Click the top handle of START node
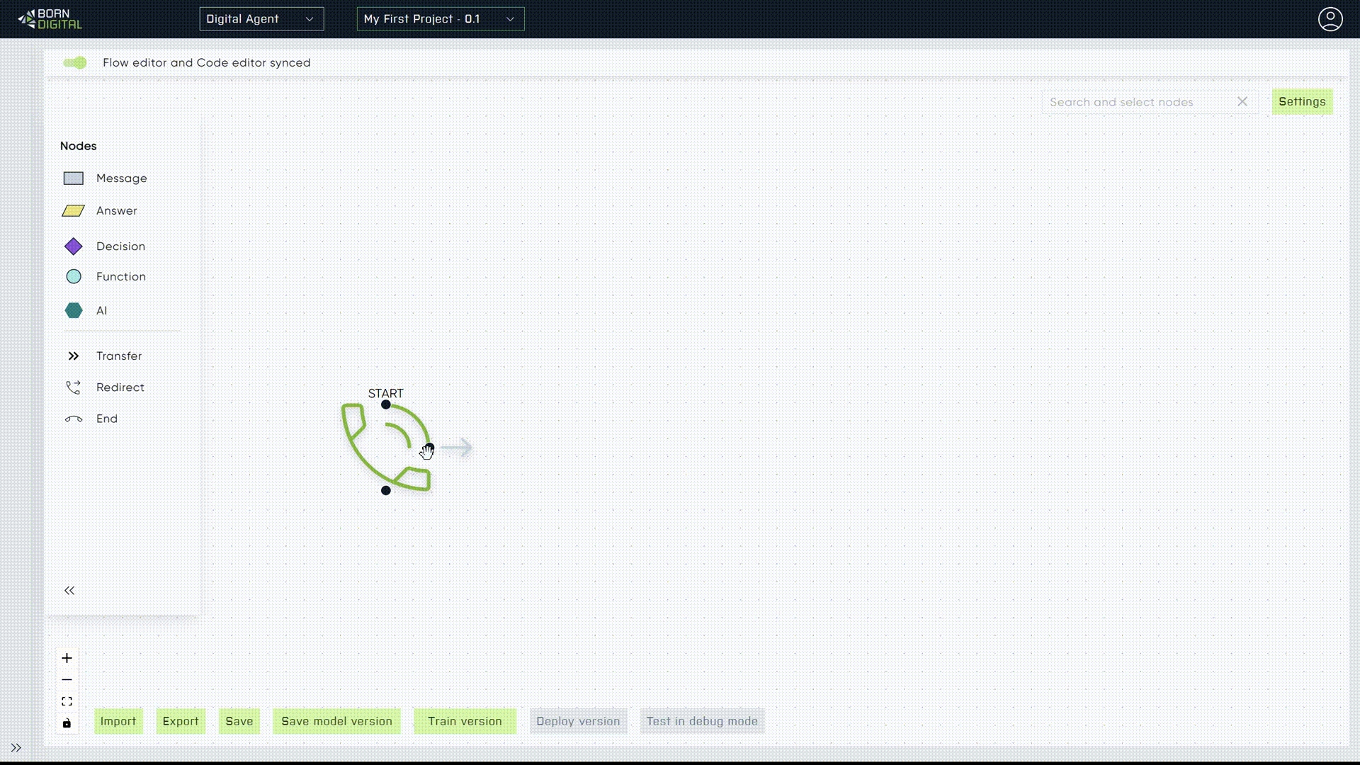 pyautogui.click(x=386, y=404)
